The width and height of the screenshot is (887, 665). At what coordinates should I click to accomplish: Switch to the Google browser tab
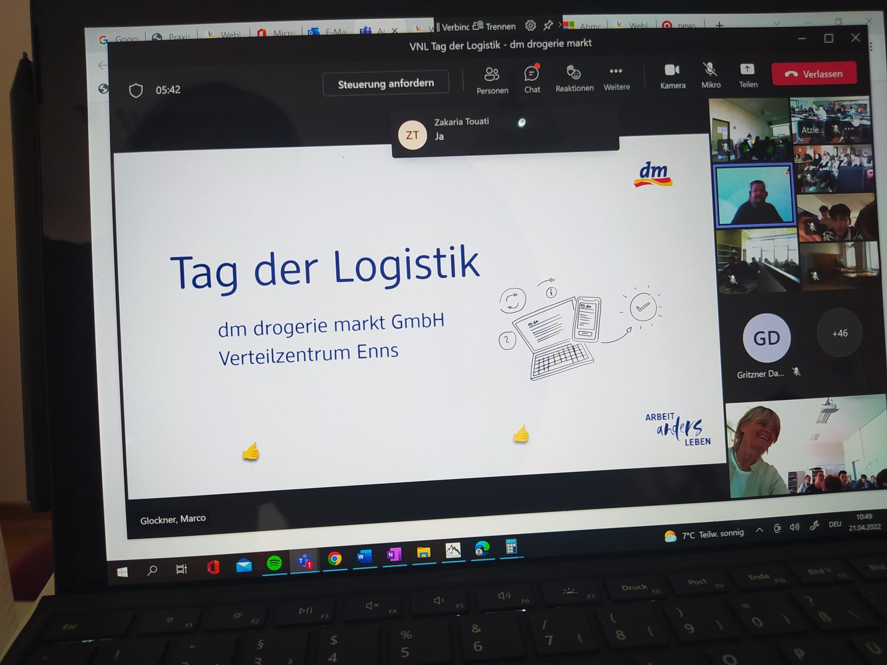pos(118,39)
